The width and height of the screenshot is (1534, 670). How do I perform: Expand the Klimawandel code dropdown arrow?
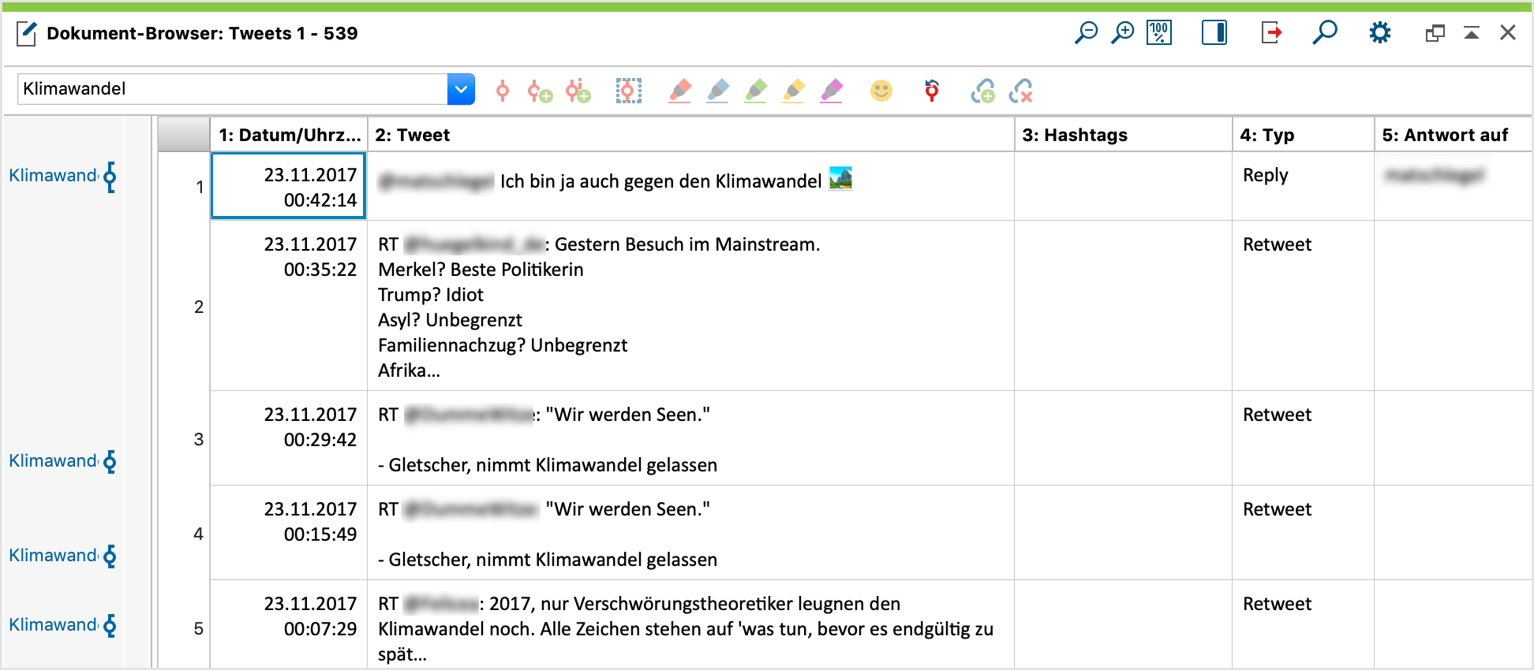click(x=461, y=89)
